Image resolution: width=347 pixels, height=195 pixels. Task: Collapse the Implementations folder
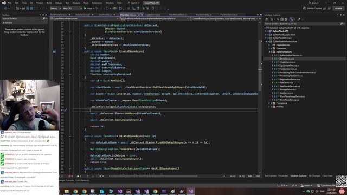(x=269, y=52)
